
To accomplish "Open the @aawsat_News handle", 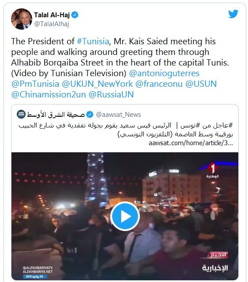I will pos(118,115).
